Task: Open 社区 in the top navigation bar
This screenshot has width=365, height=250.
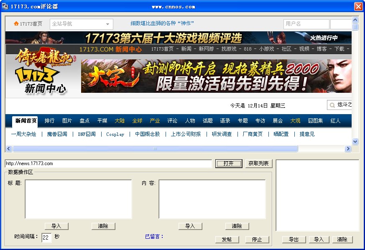Action: (286, 49)
